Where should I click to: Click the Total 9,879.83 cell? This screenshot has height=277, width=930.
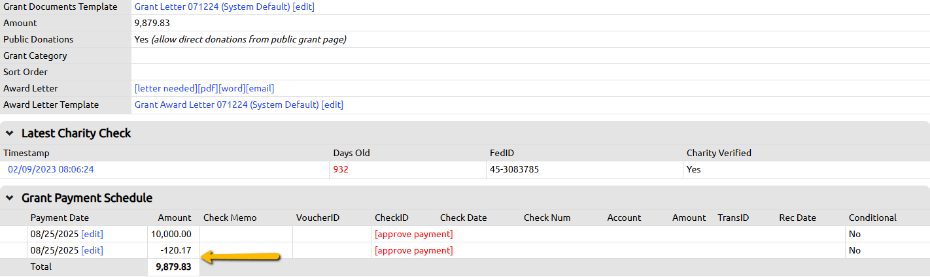(x=173, y=267)
